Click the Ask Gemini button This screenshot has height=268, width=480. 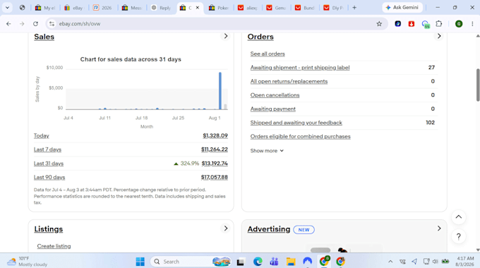402,8
